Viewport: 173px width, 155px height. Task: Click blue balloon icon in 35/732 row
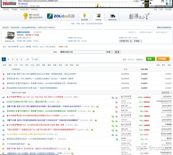117,139
